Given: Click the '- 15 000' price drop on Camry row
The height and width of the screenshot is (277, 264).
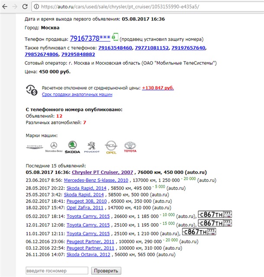Looking at the screenshot, I should point(167,223).
